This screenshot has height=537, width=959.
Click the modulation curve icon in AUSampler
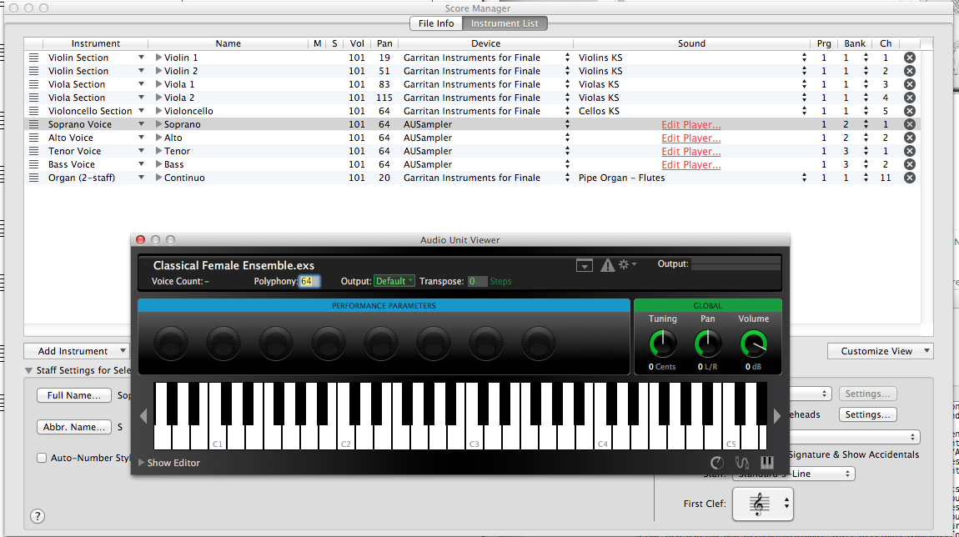(742, 462)
